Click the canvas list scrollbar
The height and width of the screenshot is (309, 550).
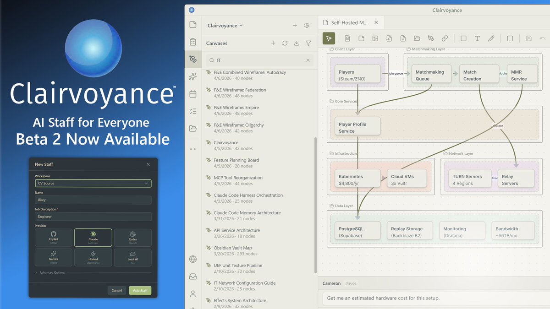tap(315, 205)
